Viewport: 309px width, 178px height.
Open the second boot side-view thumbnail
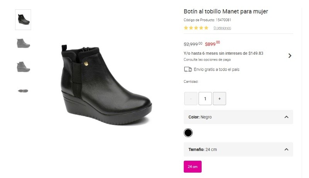(x=23, y=43)
